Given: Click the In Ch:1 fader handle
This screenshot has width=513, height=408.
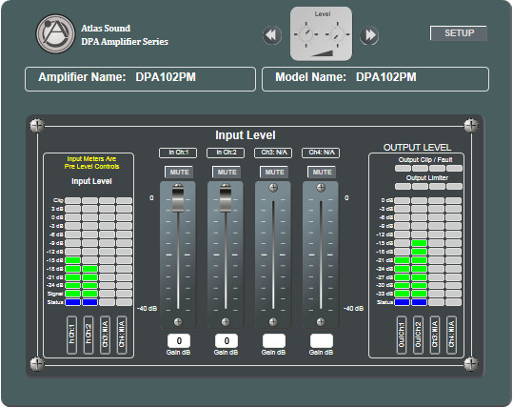Looking at the screenshot, I should point(178,198).
